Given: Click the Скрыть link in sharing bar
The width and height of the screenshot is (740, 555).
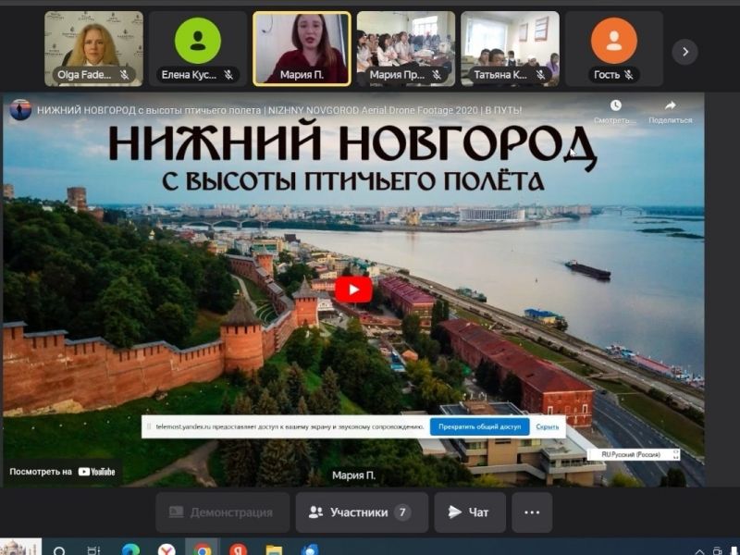Looking at the screenshot, I should [x=547, y=427].
